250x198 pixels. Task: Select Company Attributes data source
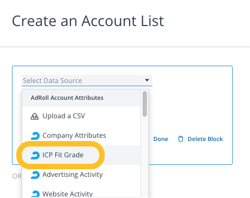pos(81,136)
